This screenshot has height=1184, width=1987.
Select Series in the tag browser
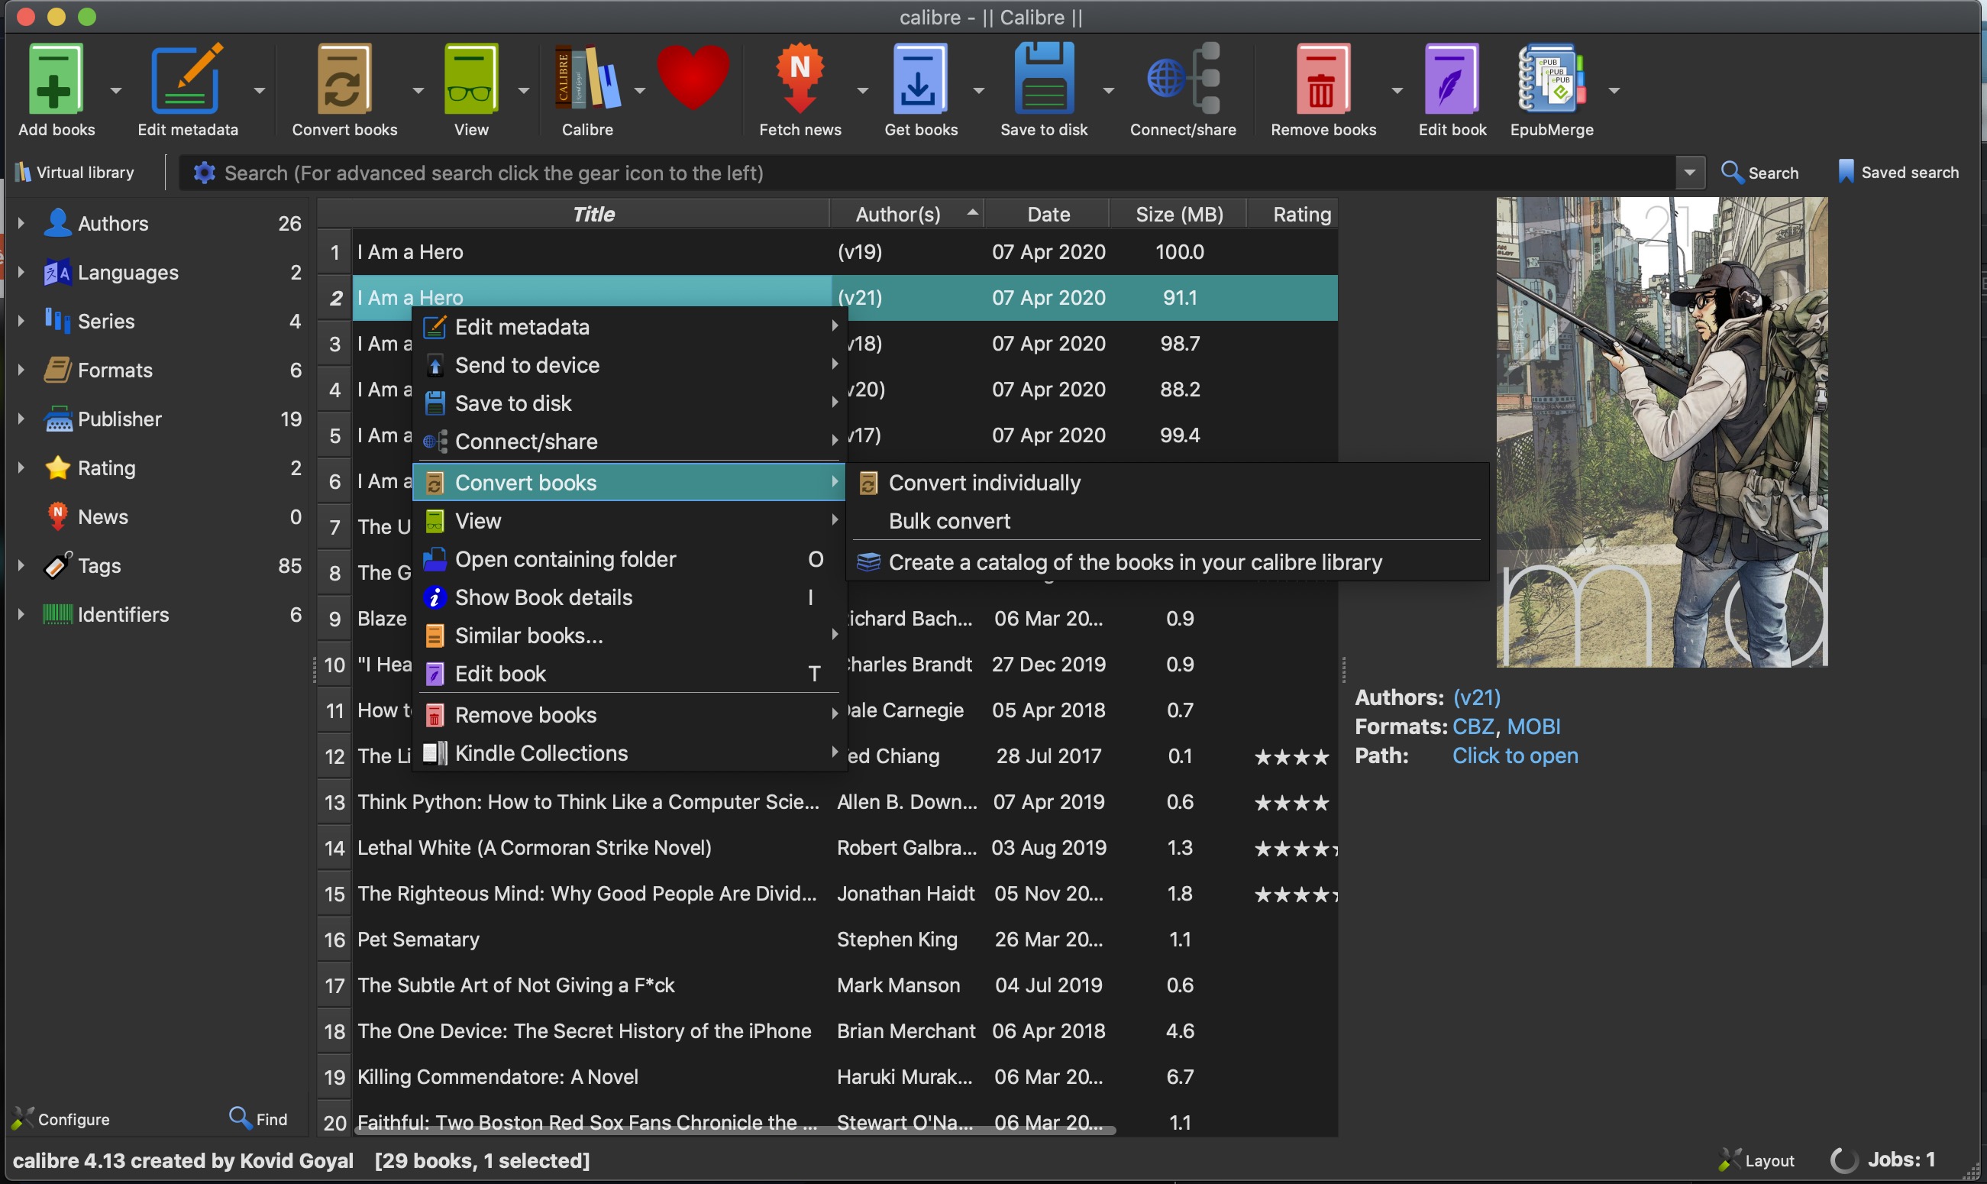[x=106, y=321]
